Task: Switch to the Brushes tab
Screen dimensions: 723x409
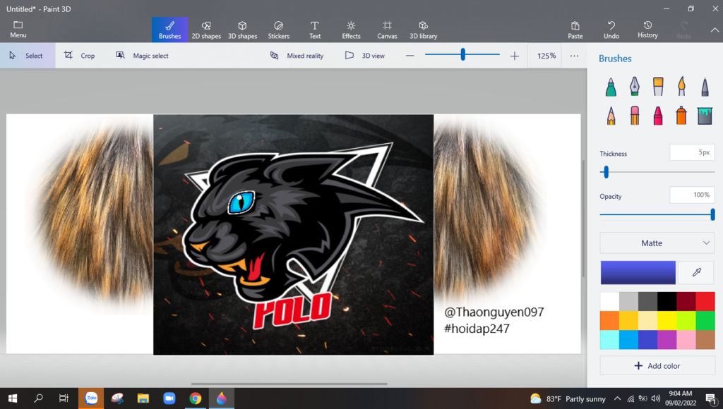Action: coord(169,30)
